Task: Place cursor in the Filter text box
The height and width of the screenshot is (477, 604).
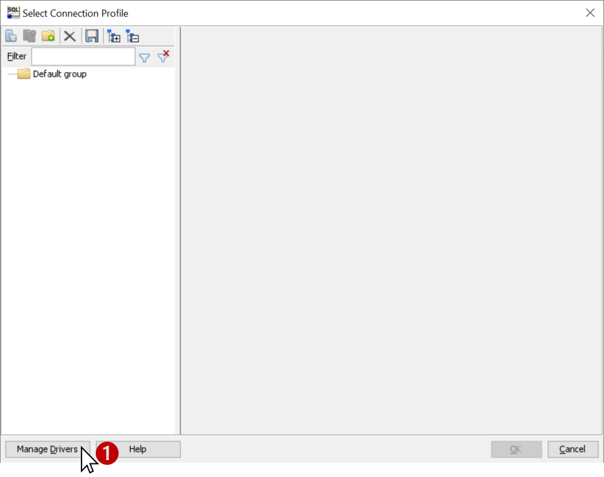Action: [x=83, y=56]
